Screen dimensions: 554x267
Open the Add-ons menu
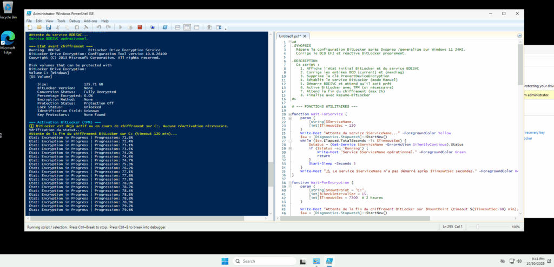pyautogui.click(x=90, y=20)
